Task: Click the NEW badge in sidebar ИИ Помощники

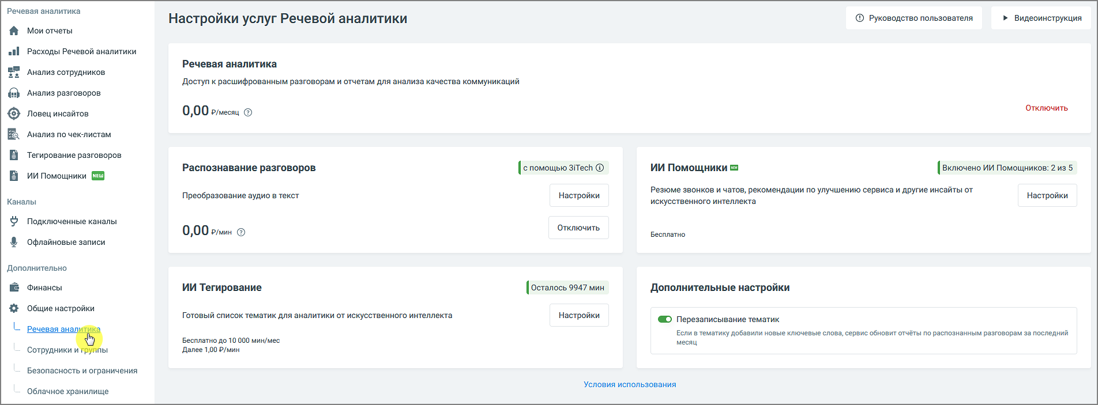Action: pyautogui.click(x=98, y=176)
